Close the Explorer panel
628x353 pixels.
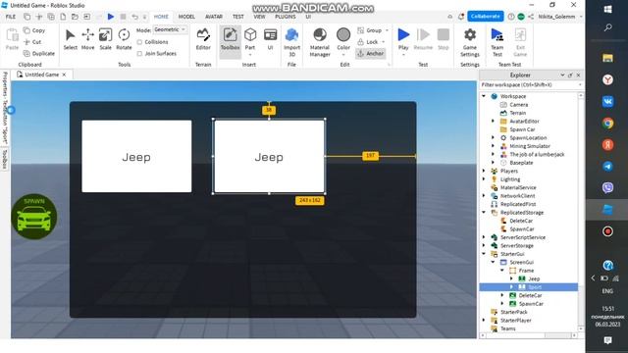pyautogui.click(x=578, y=75)
